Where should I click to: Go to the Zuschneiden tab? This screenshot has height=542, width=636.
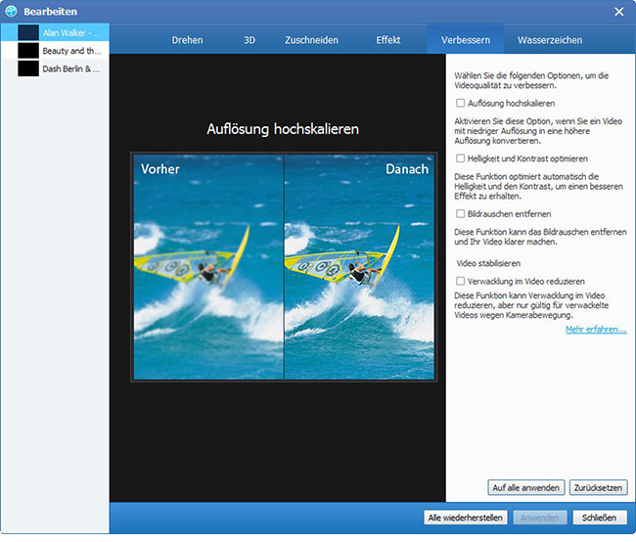(x=311, y=40)
